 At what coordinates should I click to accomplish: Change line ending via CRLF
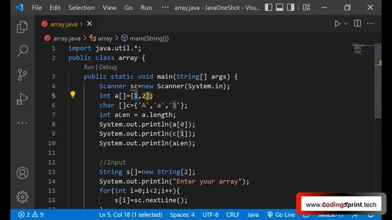233,215
